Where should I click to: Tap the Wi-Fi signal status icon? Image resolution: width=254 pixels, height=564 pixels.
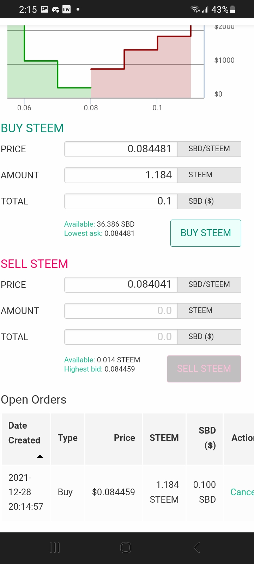coord(195,10)
